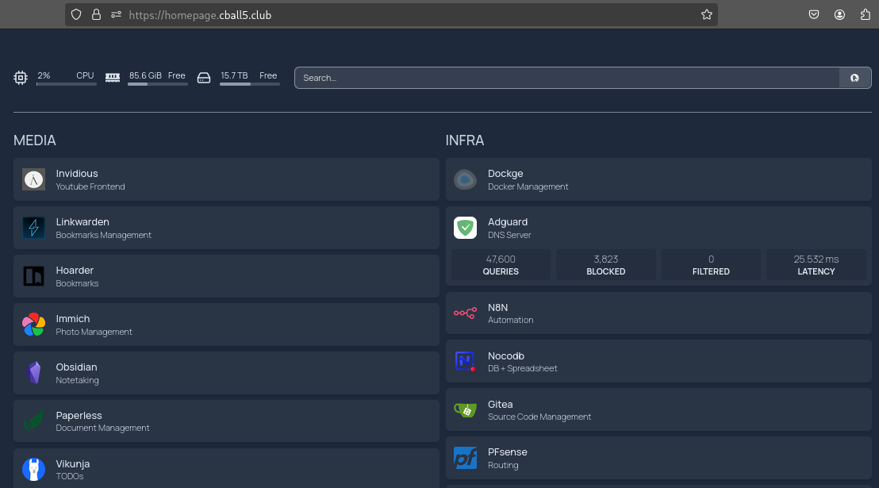879x488 pixels.
Task: Open Invidious Youtube Frontend link
Action: [x=226, y=179]
